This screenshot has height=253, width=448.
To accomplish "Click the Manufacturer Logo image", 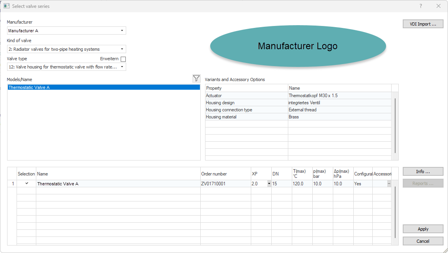I will 298,46.
